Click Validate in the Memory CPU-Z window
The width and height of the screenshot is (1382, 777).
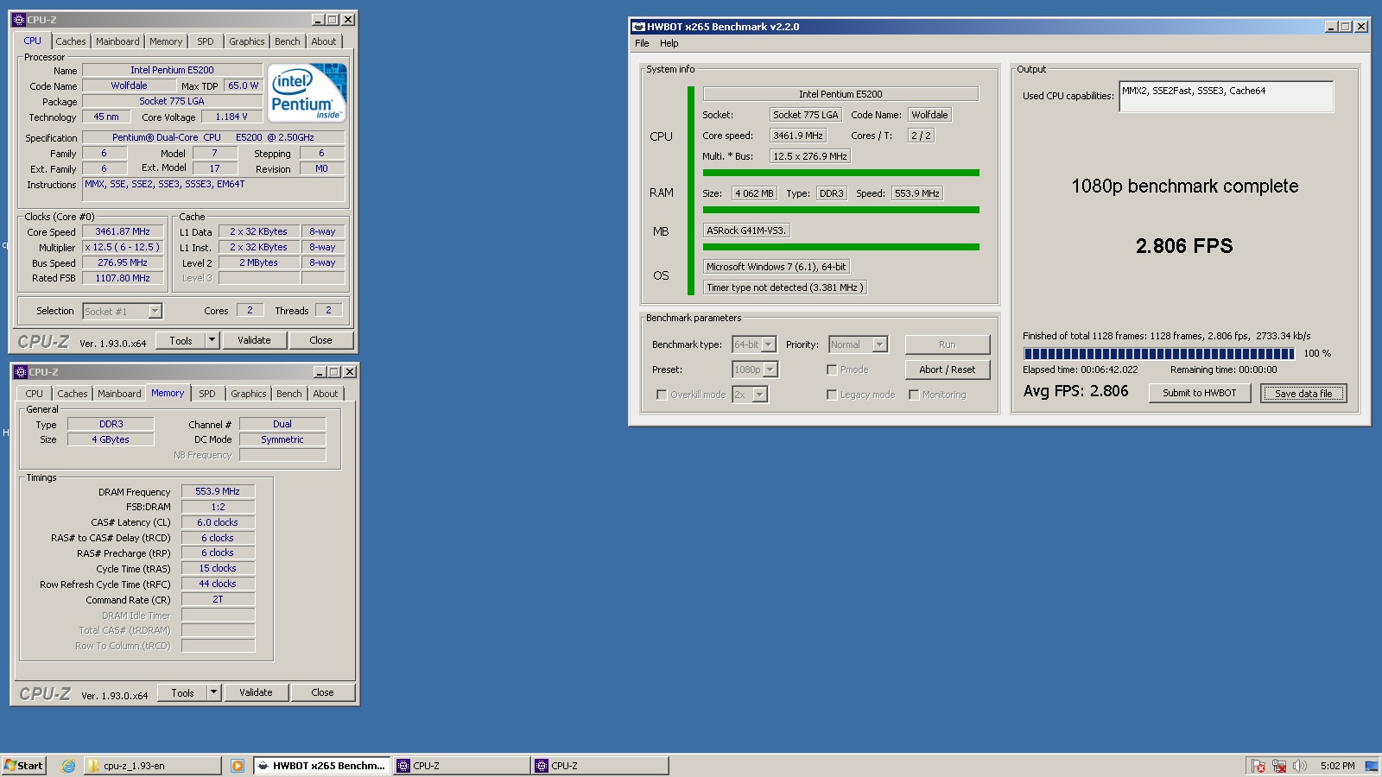click(256, 692)
